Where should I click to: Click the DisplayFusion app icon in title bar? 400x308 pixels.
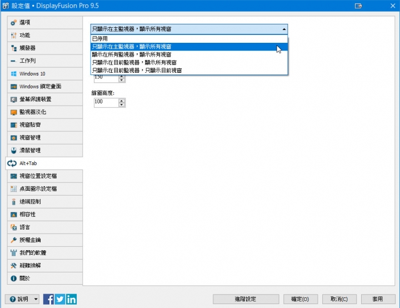tap(6, 6)
